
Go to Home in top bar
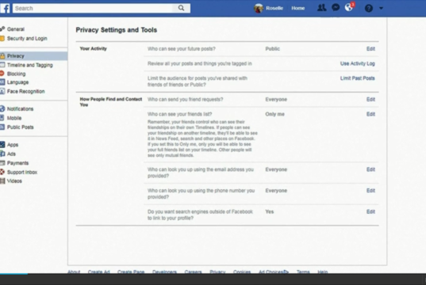coord(298,8)
